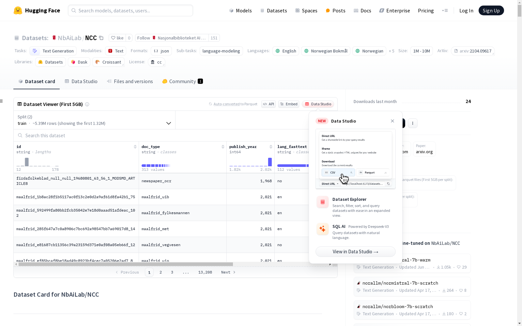
Task: Close the Data Studio popup
Action: coord(392,121)
